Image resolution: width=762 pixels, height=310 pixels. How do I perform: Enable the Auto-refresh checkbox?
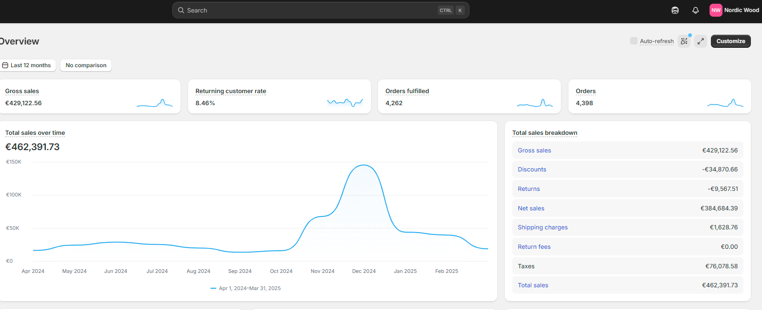pos(633,41)
